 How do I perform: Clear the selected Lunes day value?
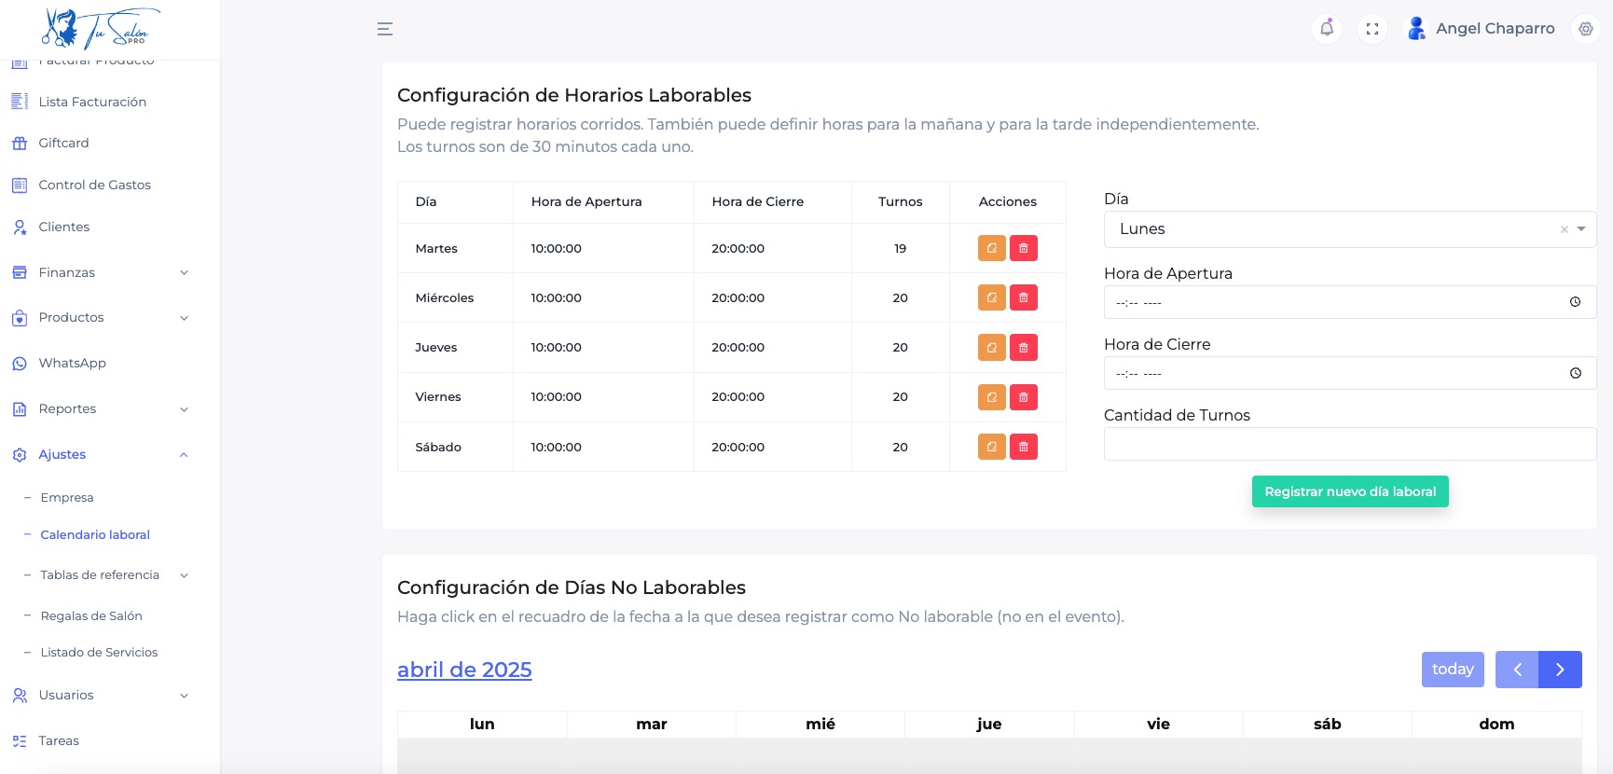pyautogui.click(x=1564, y=229)
